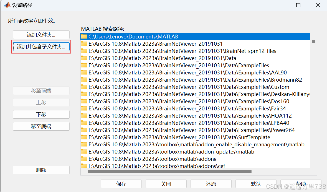The width and height of the screenshot is (327, 192).
Task: Select the ExampleFiles\Brodmann82 path row
Action: click(x=195, y=80)
